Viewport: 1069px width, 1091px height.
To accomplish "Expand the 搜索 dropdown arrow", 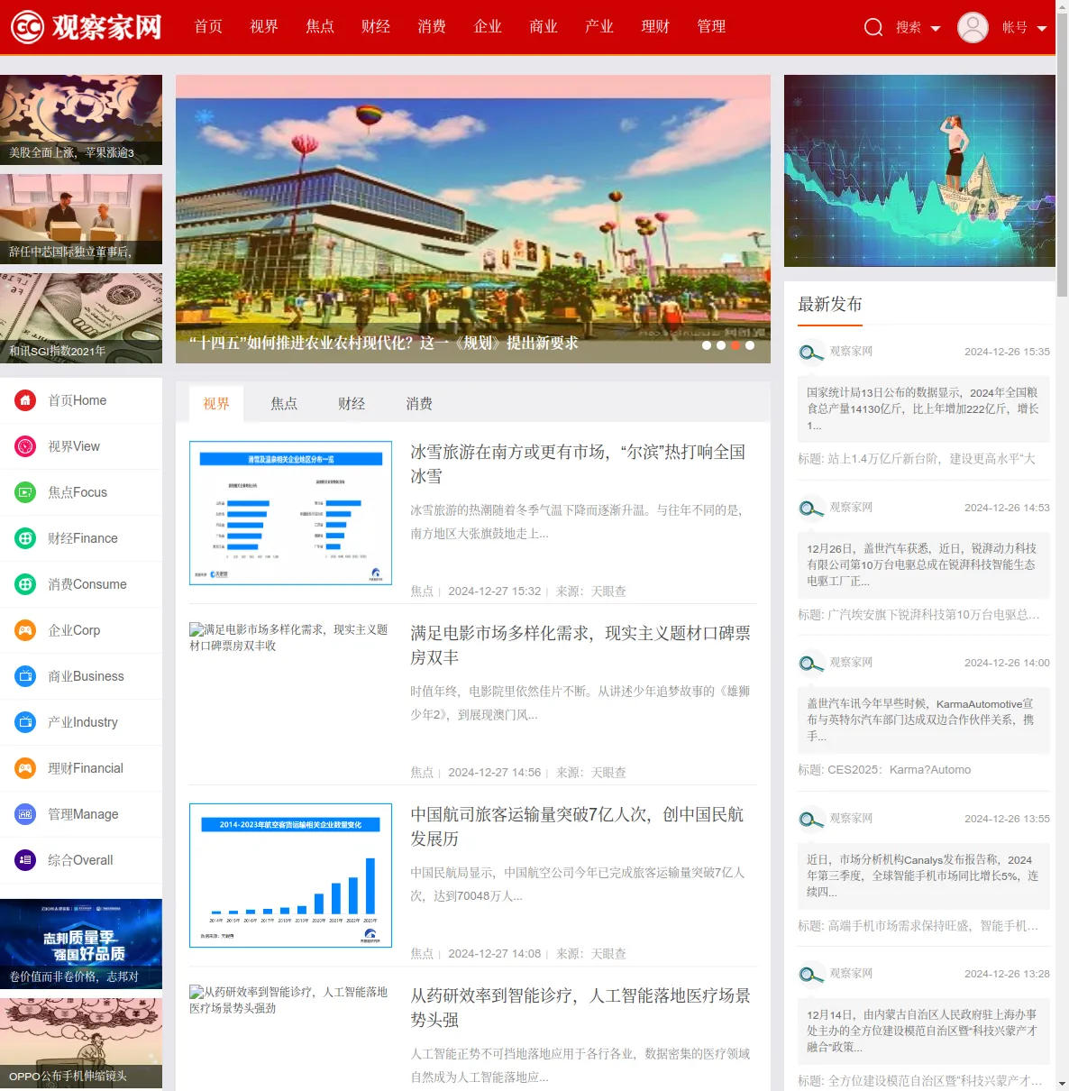I will pyautogui.click(x=936, y=29).
